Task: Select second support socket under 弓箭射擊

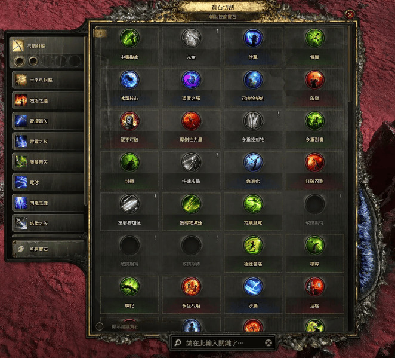Action: click(33, 61)
